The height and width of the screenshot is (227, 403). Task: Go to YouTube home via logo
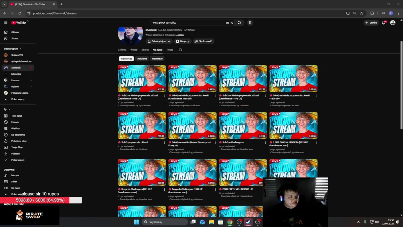pos(19,23)
